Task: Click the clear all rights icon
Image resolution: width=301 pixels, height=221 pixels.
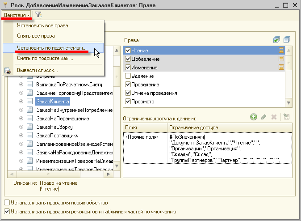Action: 287,40
